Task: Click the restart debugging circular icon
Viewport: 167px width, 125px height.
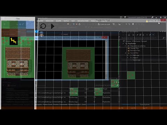Action: [80, 24]
